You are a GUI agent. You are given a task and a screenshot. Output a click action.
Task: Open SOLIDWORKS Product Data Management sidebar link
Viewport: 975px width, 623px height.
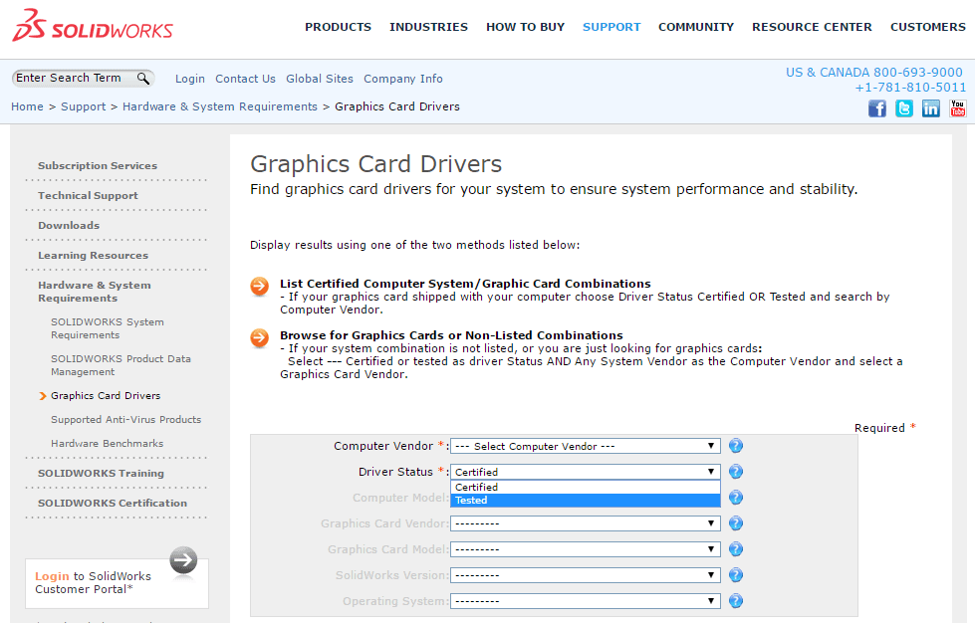(x=121, y=365)
